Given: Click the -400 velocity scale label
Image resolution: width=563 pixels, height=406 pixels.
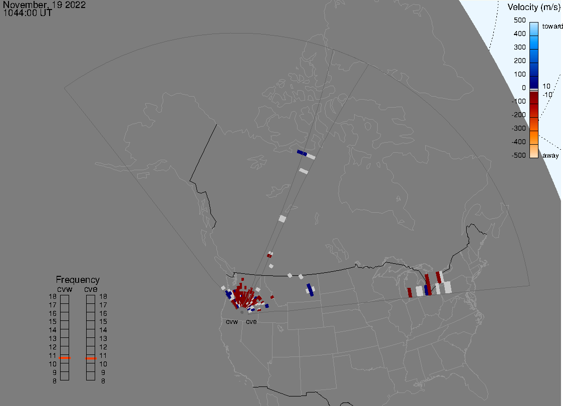Looking at the screenshot, I should point(518,142).
